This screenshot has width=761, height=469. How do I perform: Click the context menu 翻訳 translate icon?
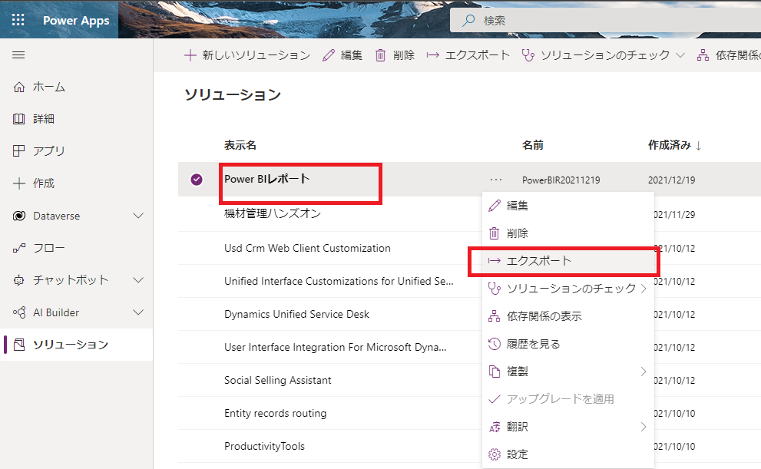pos(494,427)
